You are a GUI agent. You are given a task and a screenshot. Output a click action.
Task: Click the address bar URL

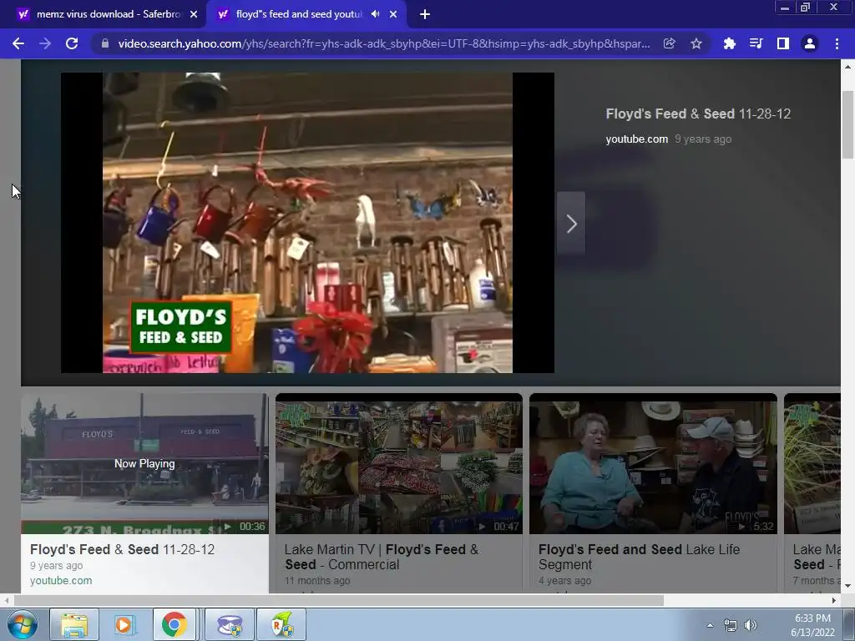tap(383, 43)
